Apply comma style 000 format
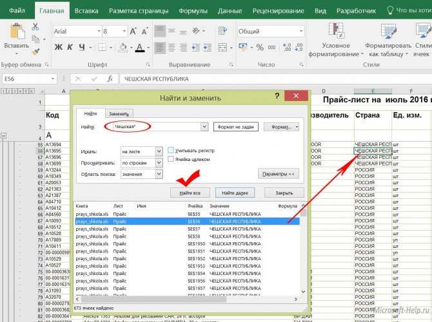Screen dimensions: 432x322 coord(271,48)
